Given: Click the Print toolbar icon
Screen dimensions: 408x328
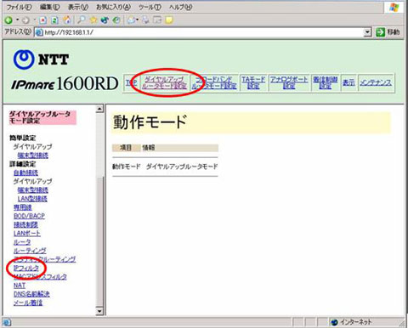Looking at the screenshot, I should [145, 20].
